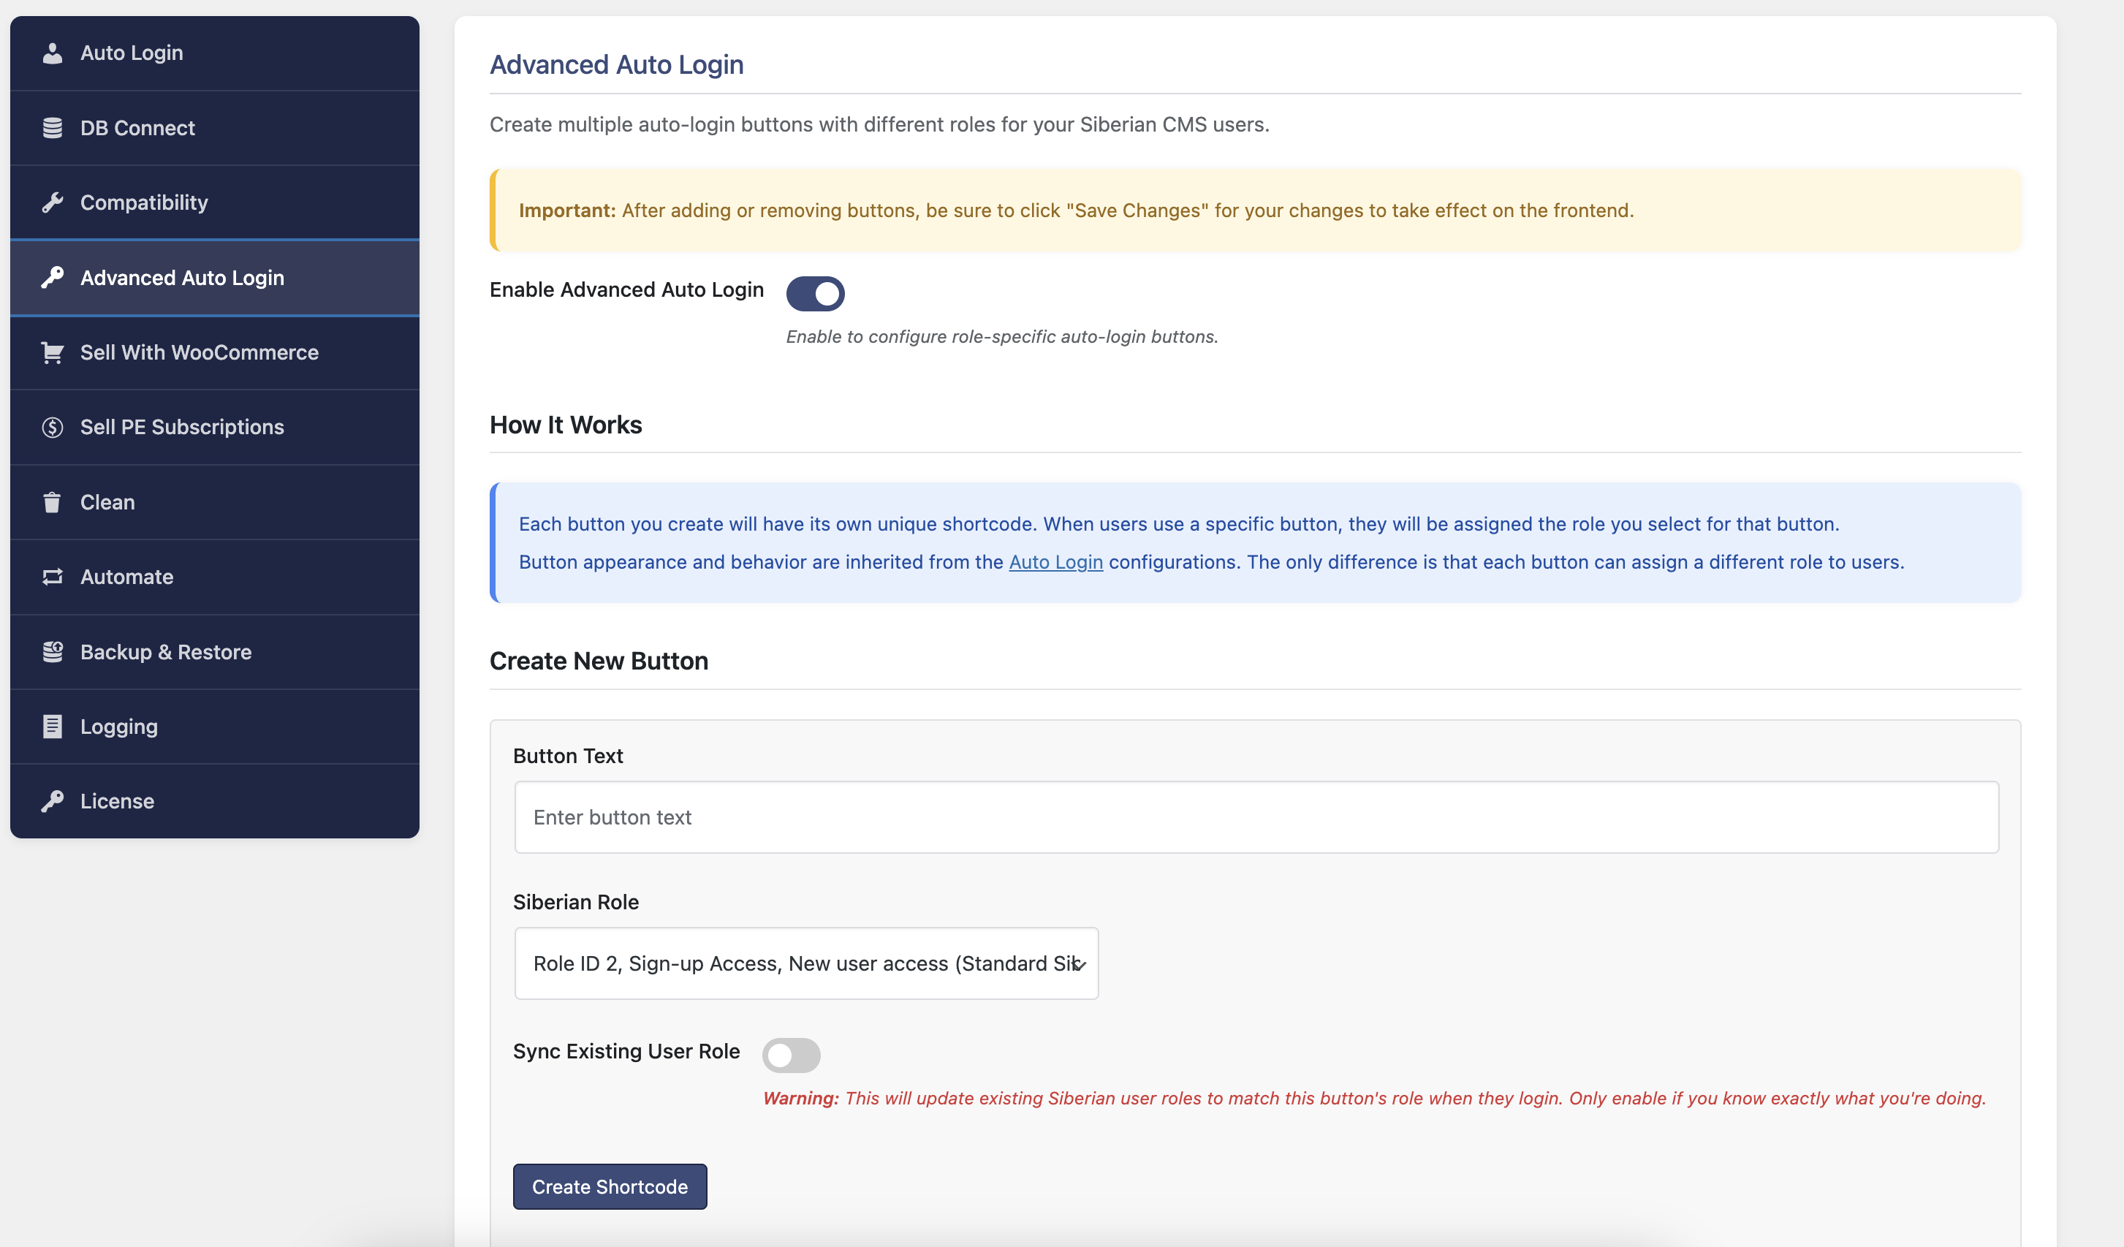Select the Sell With WooCommerce cart icon

(52, 352)
